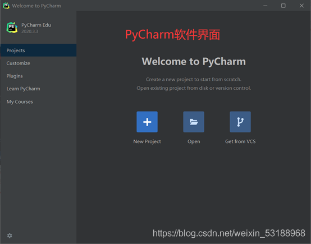
Task: Click the 'Open existing project from disk' line
Action: 194,88
